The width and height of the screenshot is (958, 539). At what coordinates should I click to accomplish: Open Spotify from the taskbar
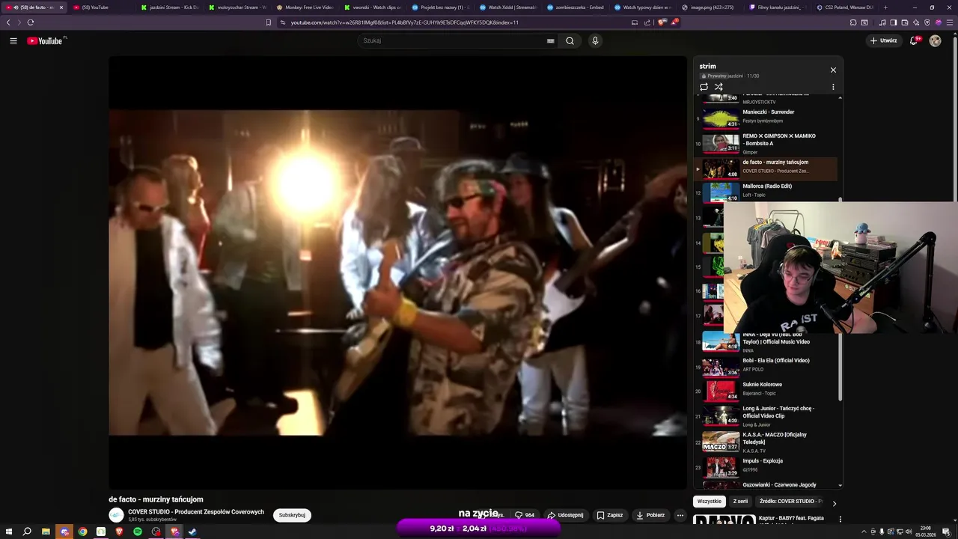coord(138,532)
